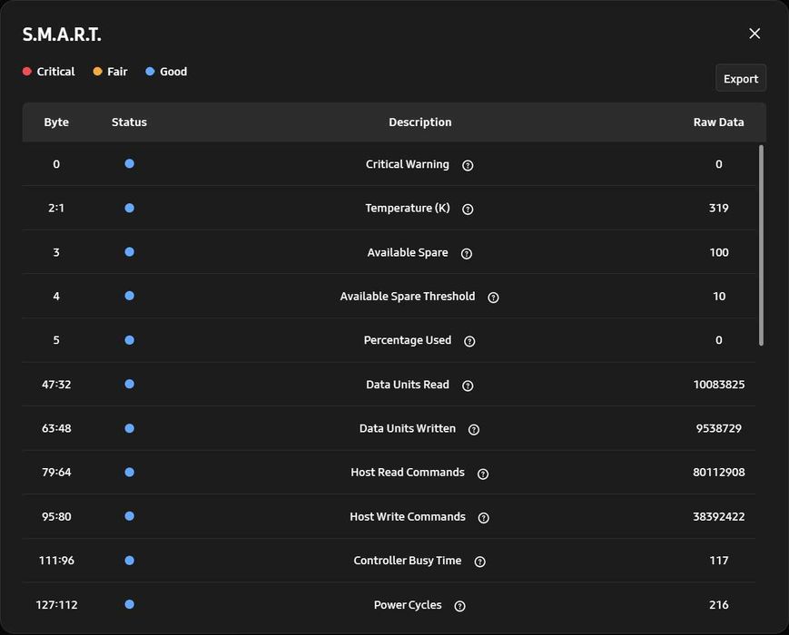Show help for Power Cycles
Image resolution: width=789 pixels, height=635 pixels.
pyautogui.click(x=459, y=606)
